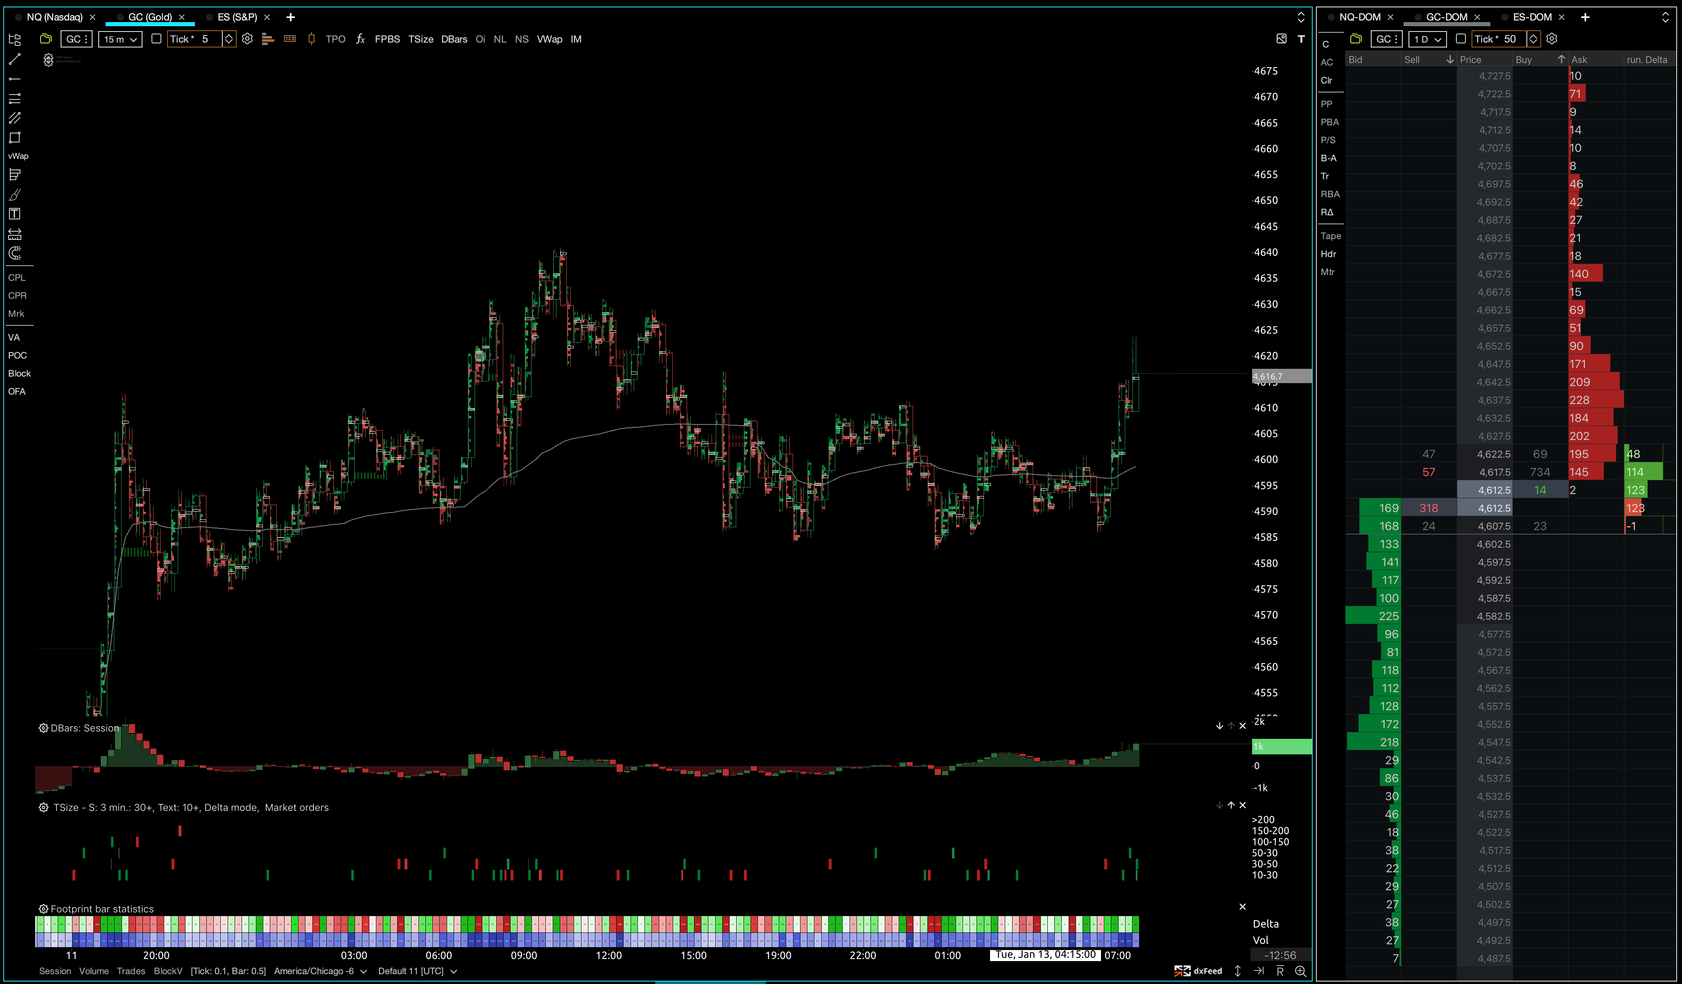Click the Tick 5 stepper arrows
The image size is (1682, 984).
pyautogui.click(x=228, y=39)
